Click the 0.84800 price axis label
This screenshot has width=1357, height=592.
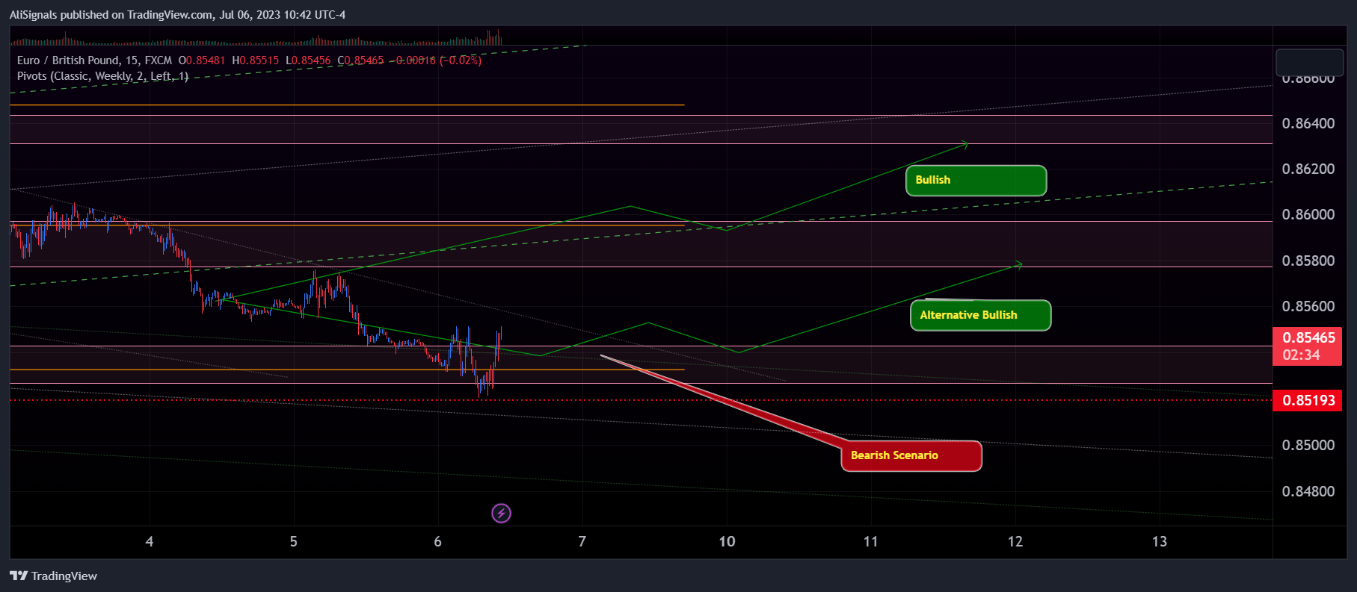click(x=1308, y=492)
